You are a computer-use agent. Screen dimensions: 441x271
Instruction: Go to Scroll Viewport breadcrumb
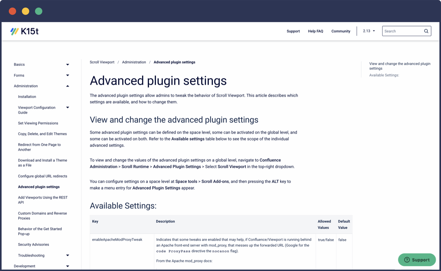[x=102, y=62]
